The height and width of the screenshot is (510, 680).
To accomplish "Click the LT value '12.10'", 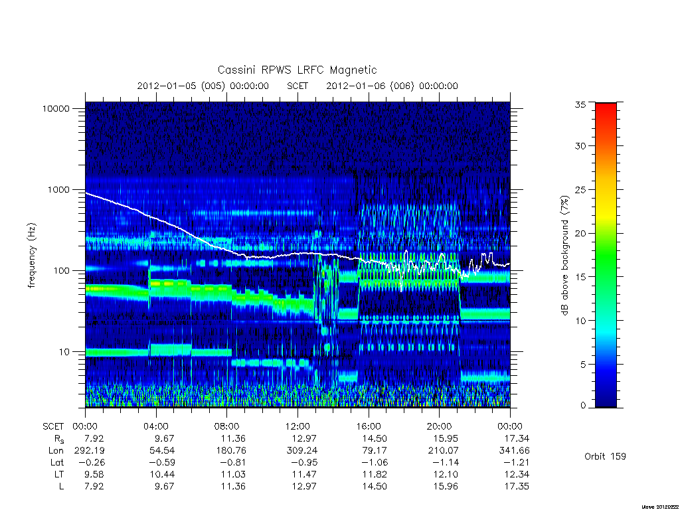I will (446, 474).
